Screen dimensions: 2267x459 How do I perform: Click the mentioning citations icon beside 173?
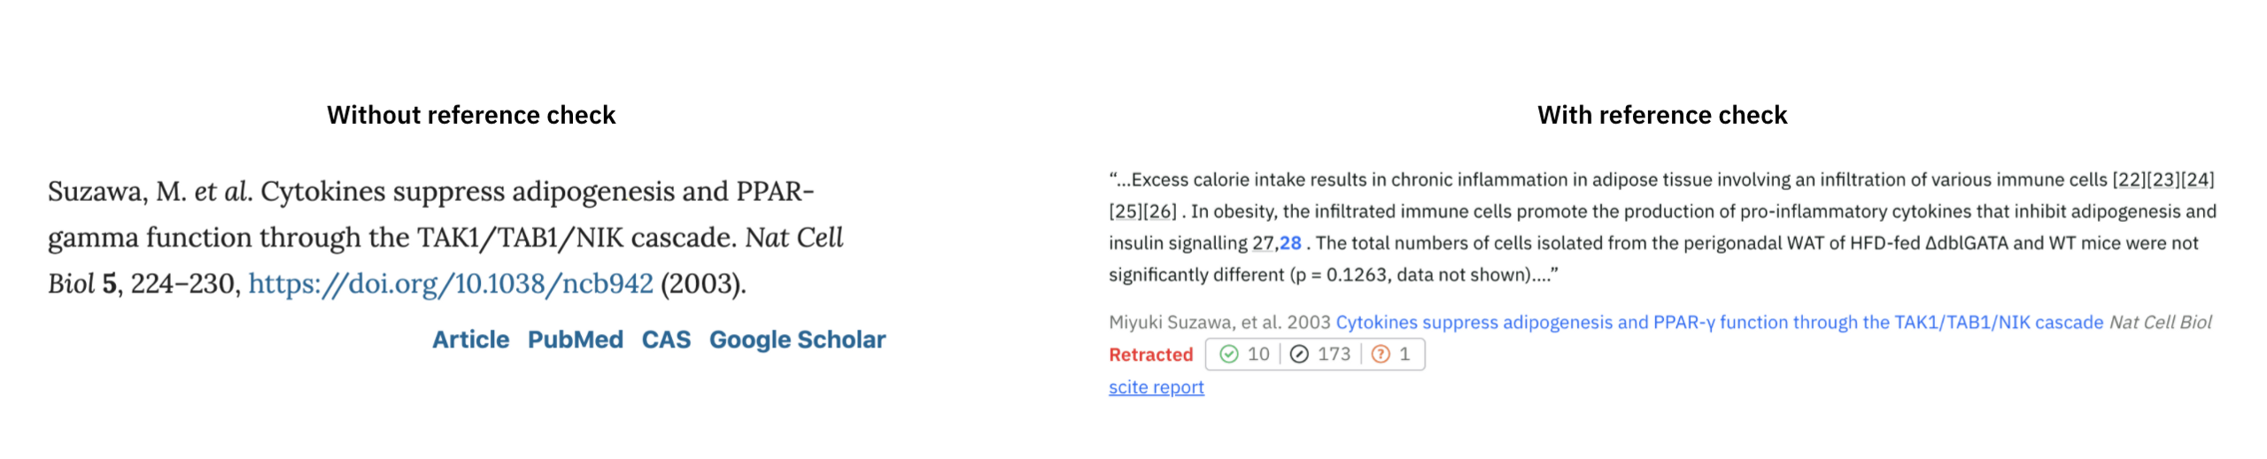coord(1298,355)
